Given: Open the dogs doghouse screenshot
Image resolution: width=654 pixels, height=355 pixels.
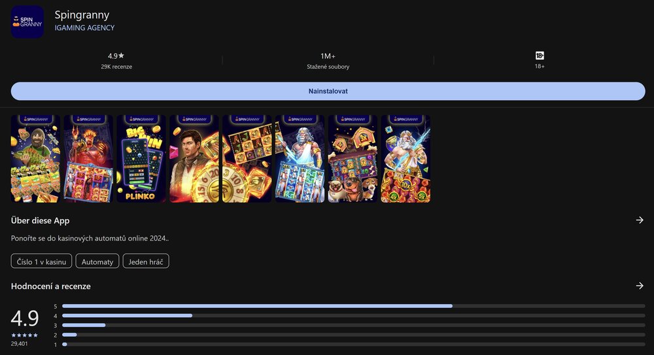Looking at the screenshot, I should [x=353, y=159].
